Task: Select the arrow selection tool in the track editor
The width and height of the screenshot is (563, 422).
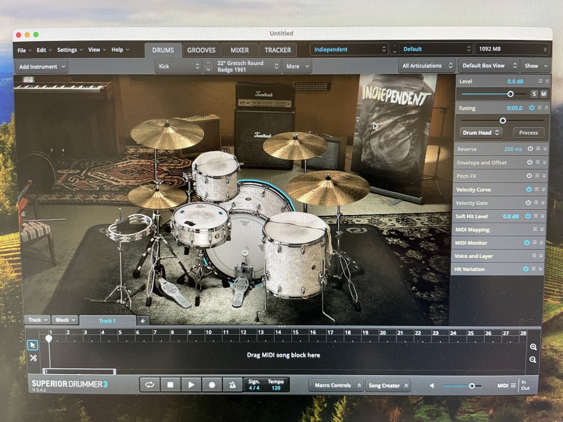Action: tap(34, 345)
